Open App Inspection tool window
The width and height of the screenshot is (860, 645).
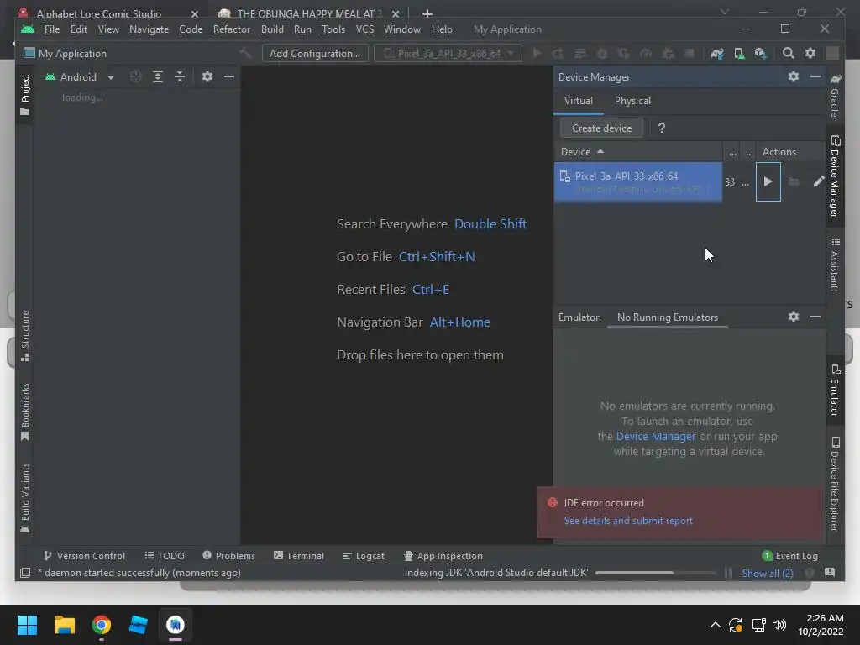[x=443, y=556]
